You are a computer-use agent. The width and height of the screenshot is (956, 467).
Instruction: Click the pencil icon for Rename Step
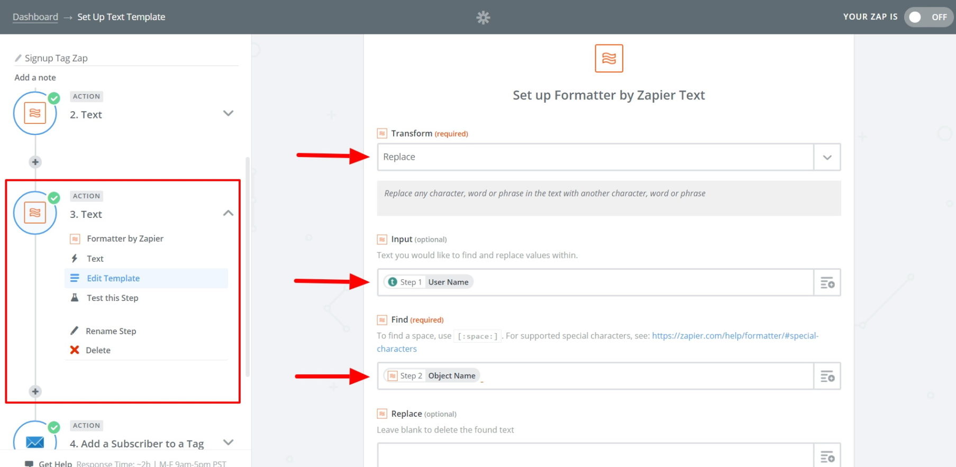coord(75,331)
